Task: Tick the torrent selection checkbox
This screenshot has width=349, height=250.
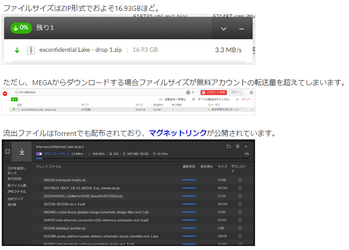Action: 7,152
